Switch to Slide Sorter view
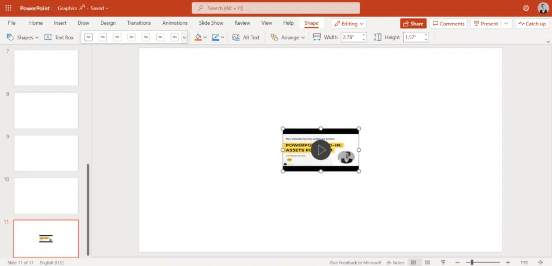 click(x=427, y=263)
